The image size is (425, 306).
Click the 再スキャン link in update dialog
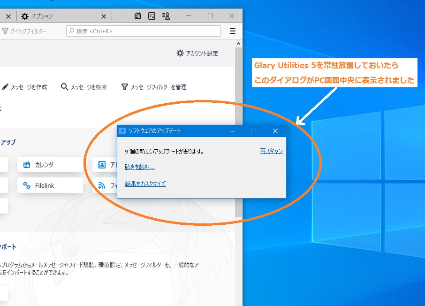(x=271, y=151)
